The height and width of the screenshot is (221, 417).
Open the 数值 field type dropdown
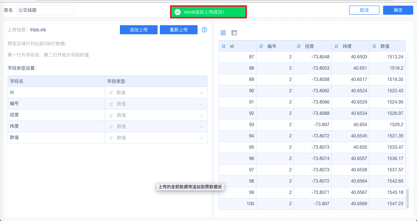pos(201,138)
